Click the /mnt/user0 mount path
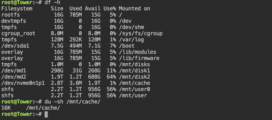Image resolution: width=272 pixels, height=120 pixels. click(134, 89)
